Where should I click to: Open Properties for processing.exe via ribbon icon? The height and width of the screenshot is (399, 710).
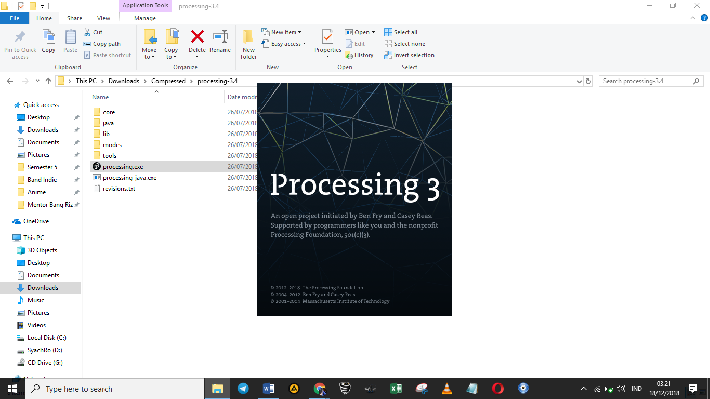(327, 42)
